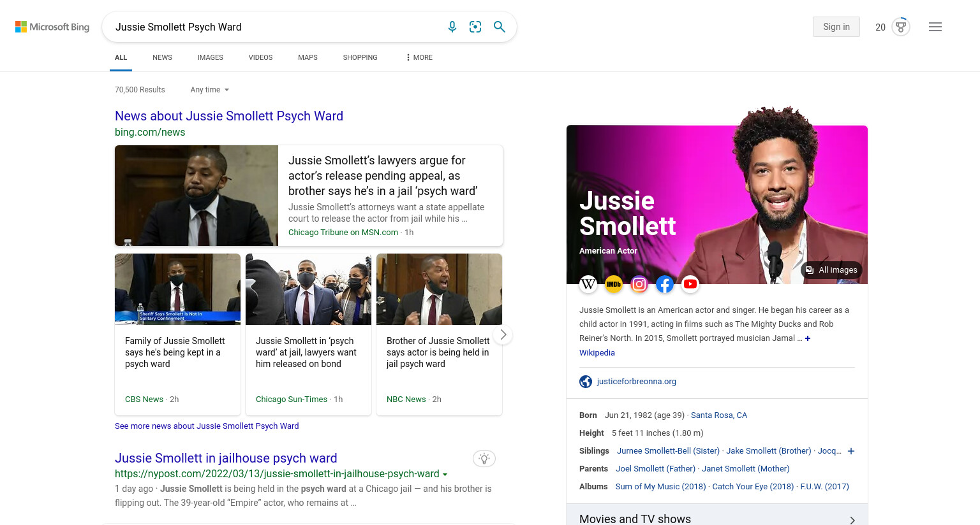Expand the MORE search categories menu
The height and width of the screenshot is (525, 980).
coord(419,57)
